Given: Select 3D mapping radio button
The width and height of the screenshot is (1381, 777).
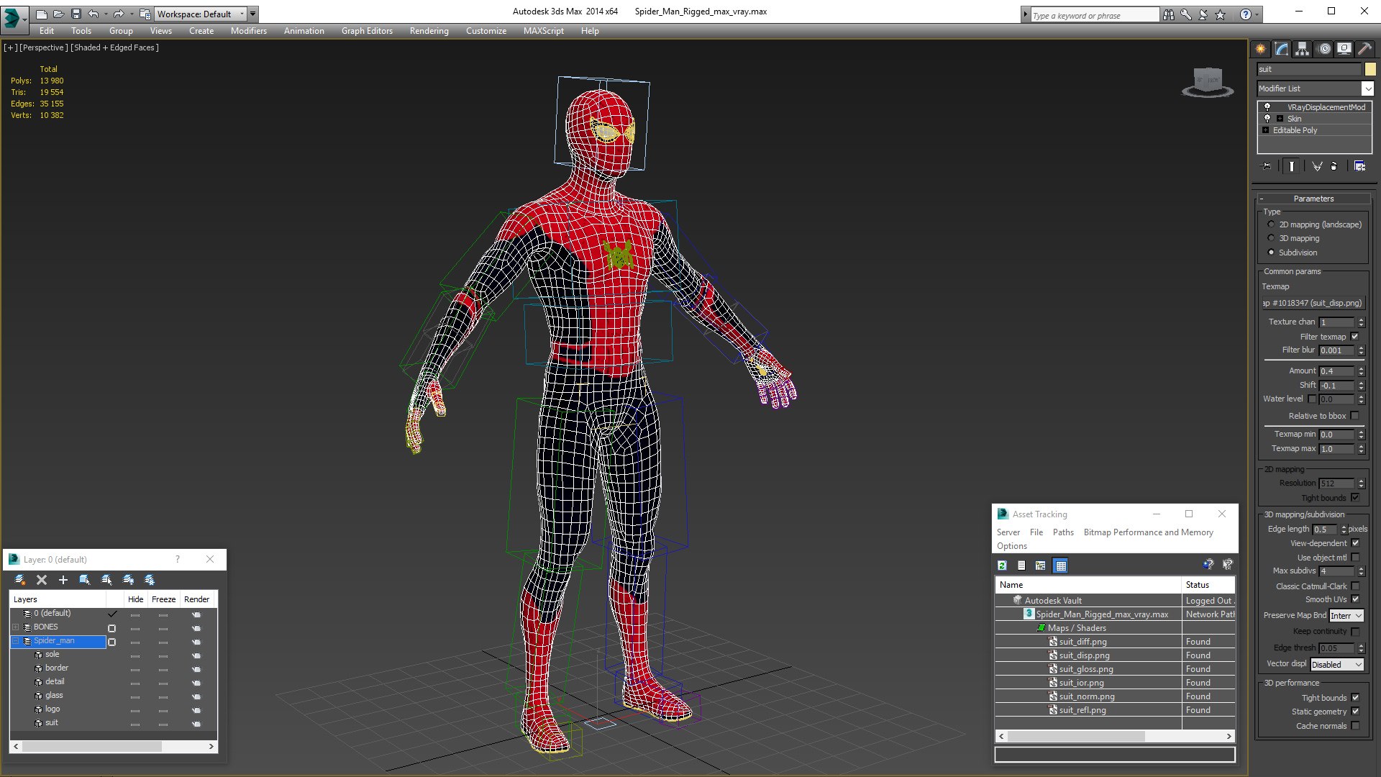Looking at the screenshot, I should 1271,238.
